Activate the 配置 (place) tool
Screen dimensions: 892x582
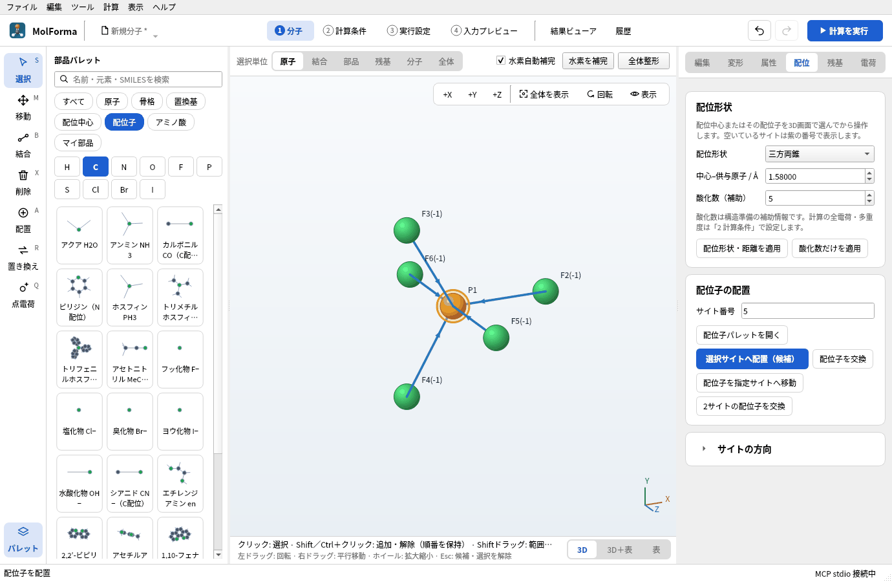23,220
